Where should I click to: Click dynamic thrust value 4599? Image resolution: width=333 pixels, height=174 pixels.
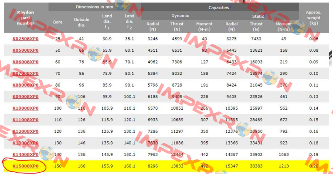coord(177,39)
